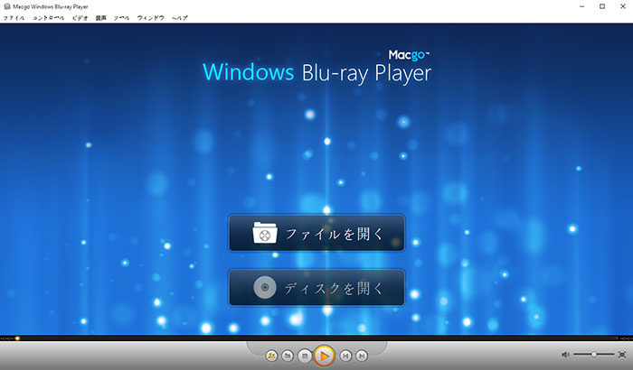This screenshot has height=370, width=633.
Task: Click the folder icon on ファイルを開く
Action: coord(265,233)
